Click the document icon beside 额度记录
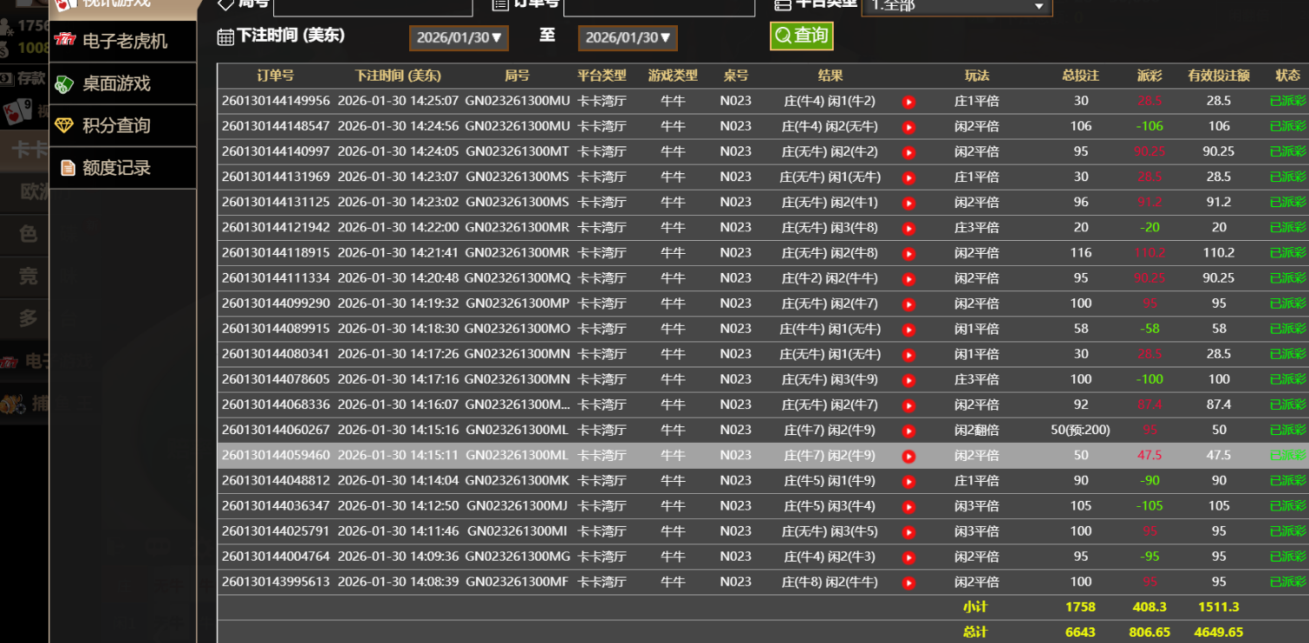 67,167
